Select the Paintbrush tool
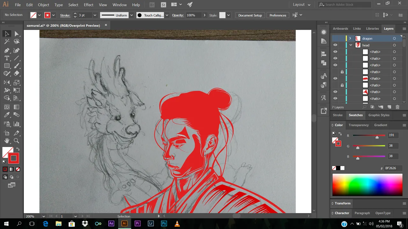The height and width of the screenshot is (229, 408). (17, 66)
